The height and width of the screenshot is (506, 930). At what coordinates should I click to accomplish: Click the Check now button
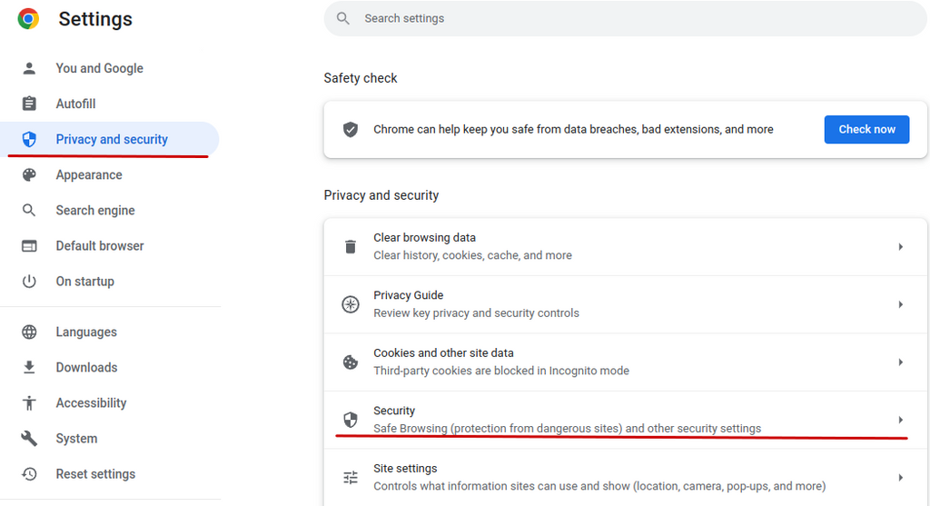click(866, 129)
